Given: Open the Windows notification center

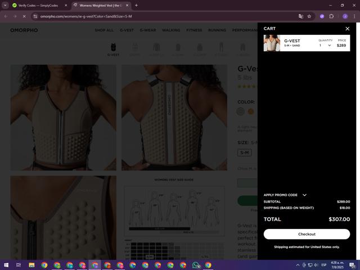Looking at the screenshot, I should click(x=353, y=265).
